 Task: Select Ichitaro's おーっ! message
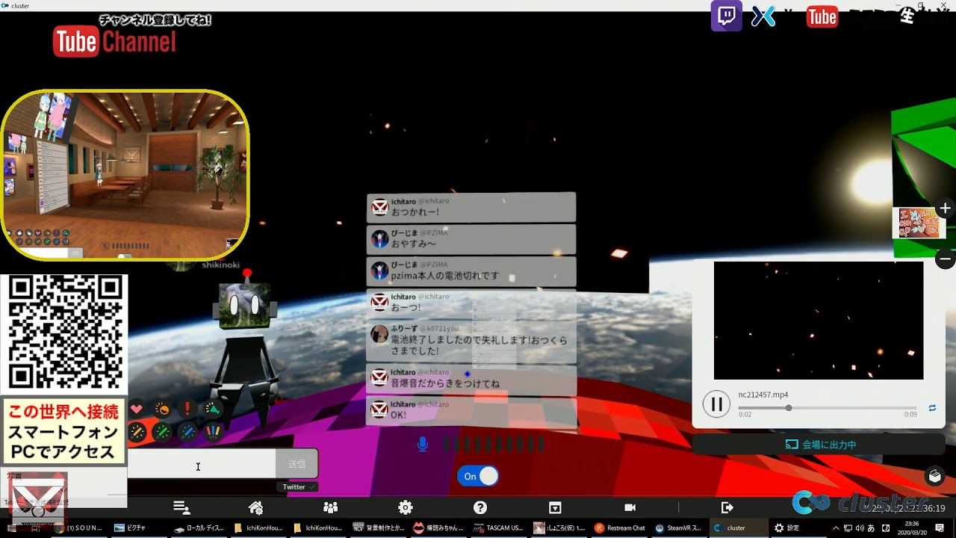[x=471, y=303]
